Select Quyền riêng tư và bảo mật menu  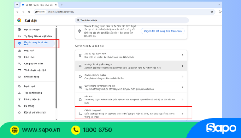pyautogui.click(x=35, y=44)
